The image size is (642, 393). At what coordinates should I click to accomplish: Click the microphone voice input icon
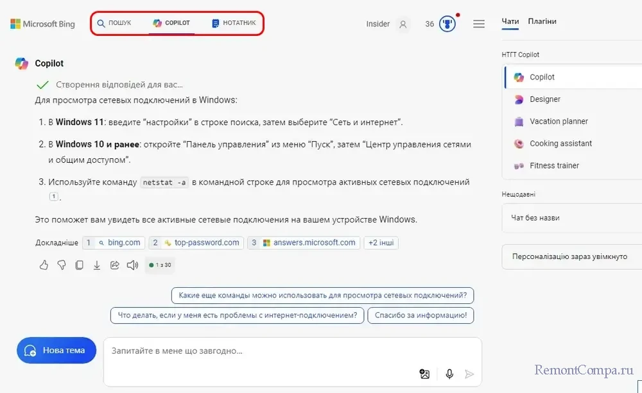[x=449, y=374]
